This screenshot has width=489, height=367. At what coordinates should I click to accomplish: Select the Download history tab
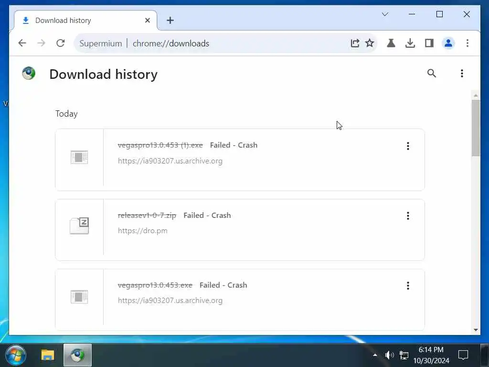pyautogui.click(x=85, y=21)
